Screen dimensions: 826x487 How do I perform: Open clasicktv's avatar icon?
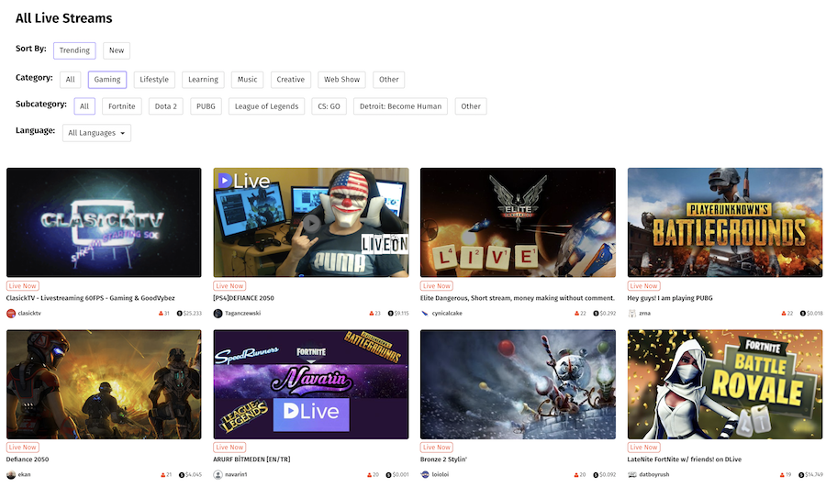pos(10,314)
